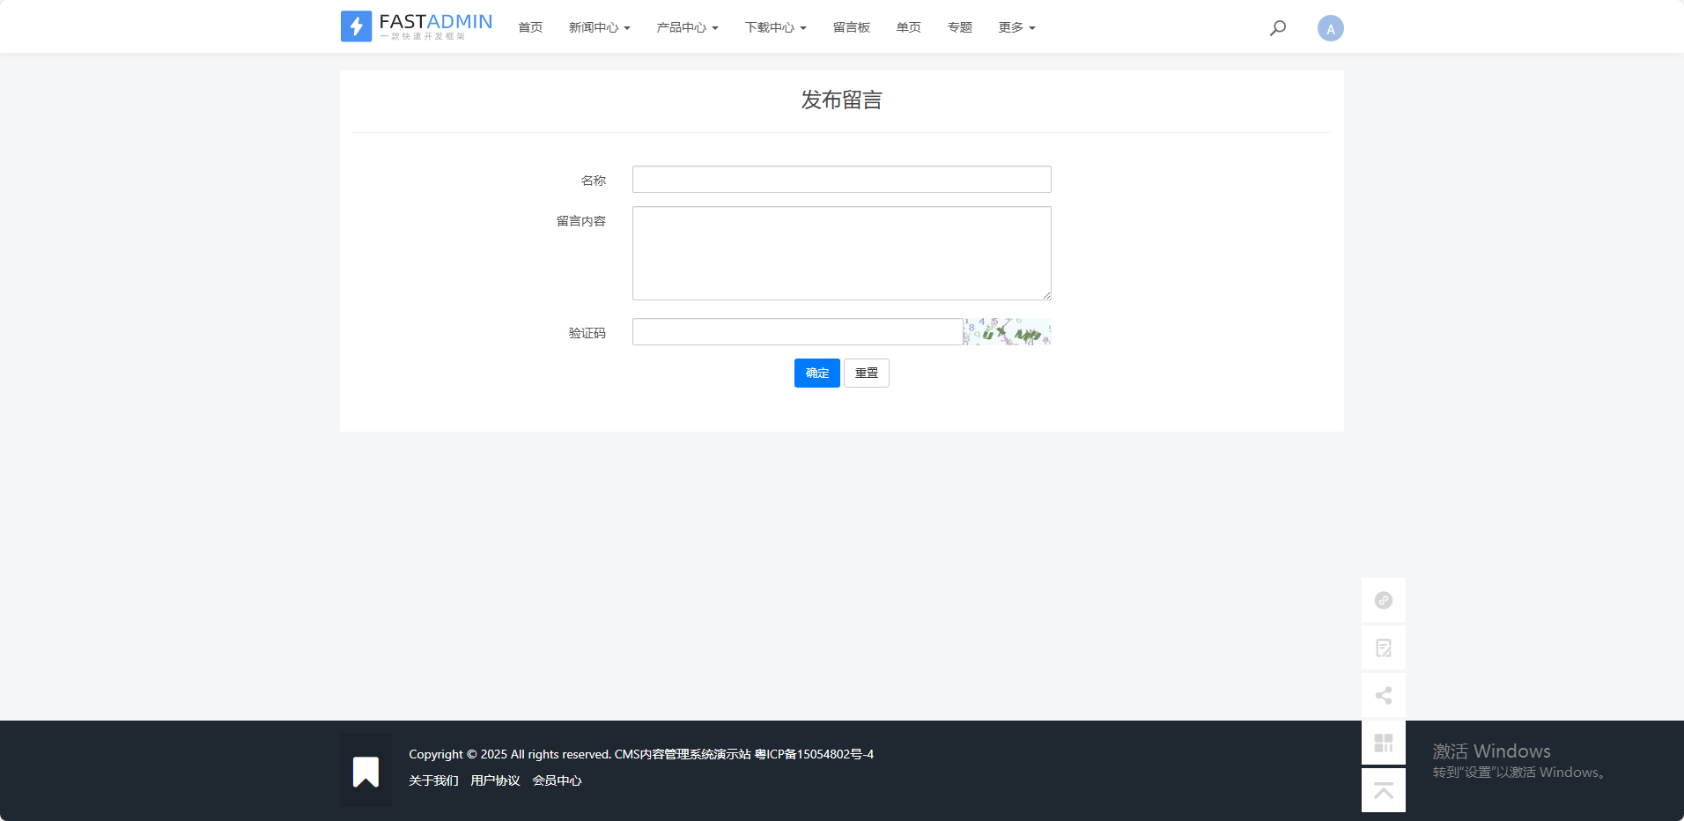
Task: Open the 更多 dropdown menu
Action: [1016, 28]
